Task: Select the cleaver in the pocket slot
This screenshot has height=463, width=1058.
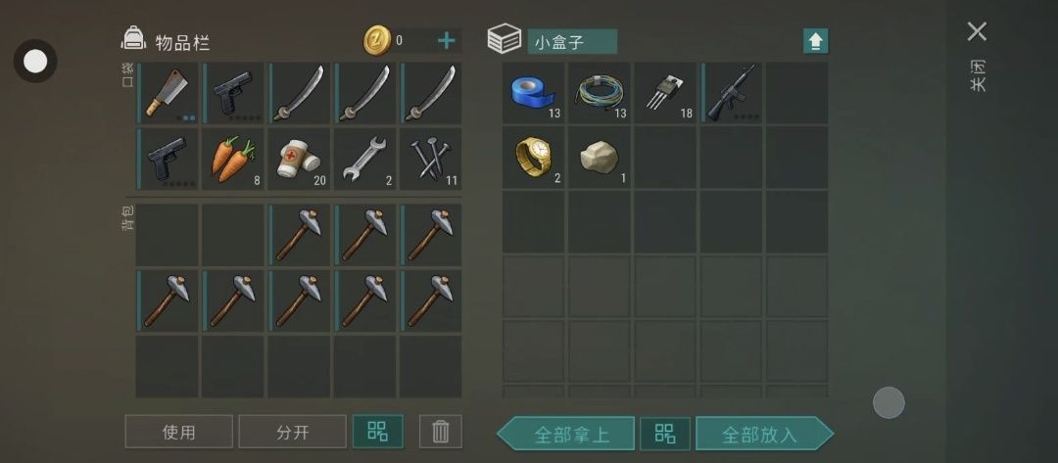Action: coord(168,93)
